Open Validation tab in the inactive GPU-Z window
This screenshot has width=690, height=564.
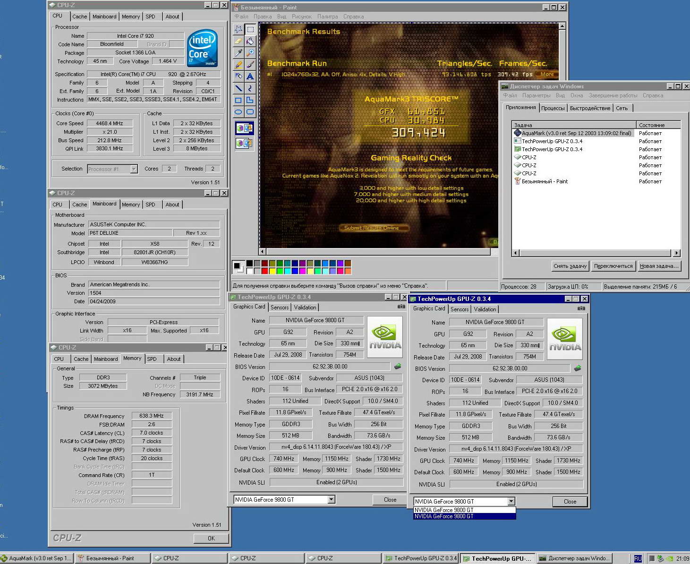(x=305, y=308)
